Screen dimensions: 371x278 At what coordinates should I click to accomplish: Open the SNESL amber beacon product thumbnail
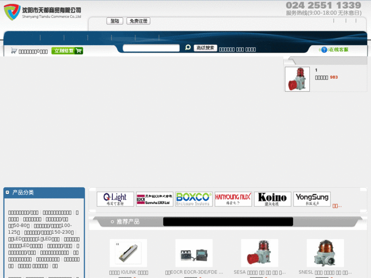coord(326,253)
